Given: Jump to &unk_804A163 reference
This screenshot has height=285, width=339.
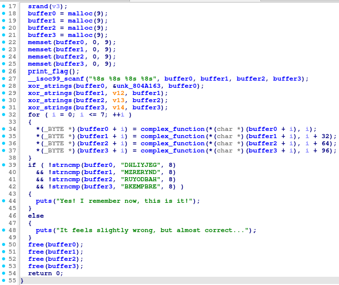Looking at the screenshot, I should (137, 86).
